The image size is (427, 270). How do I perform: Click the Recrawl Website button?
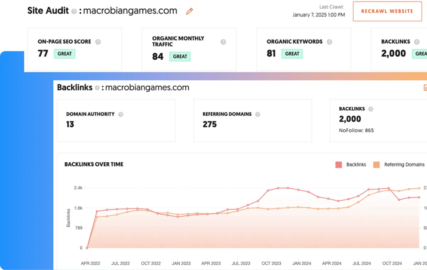coord(387,11)
